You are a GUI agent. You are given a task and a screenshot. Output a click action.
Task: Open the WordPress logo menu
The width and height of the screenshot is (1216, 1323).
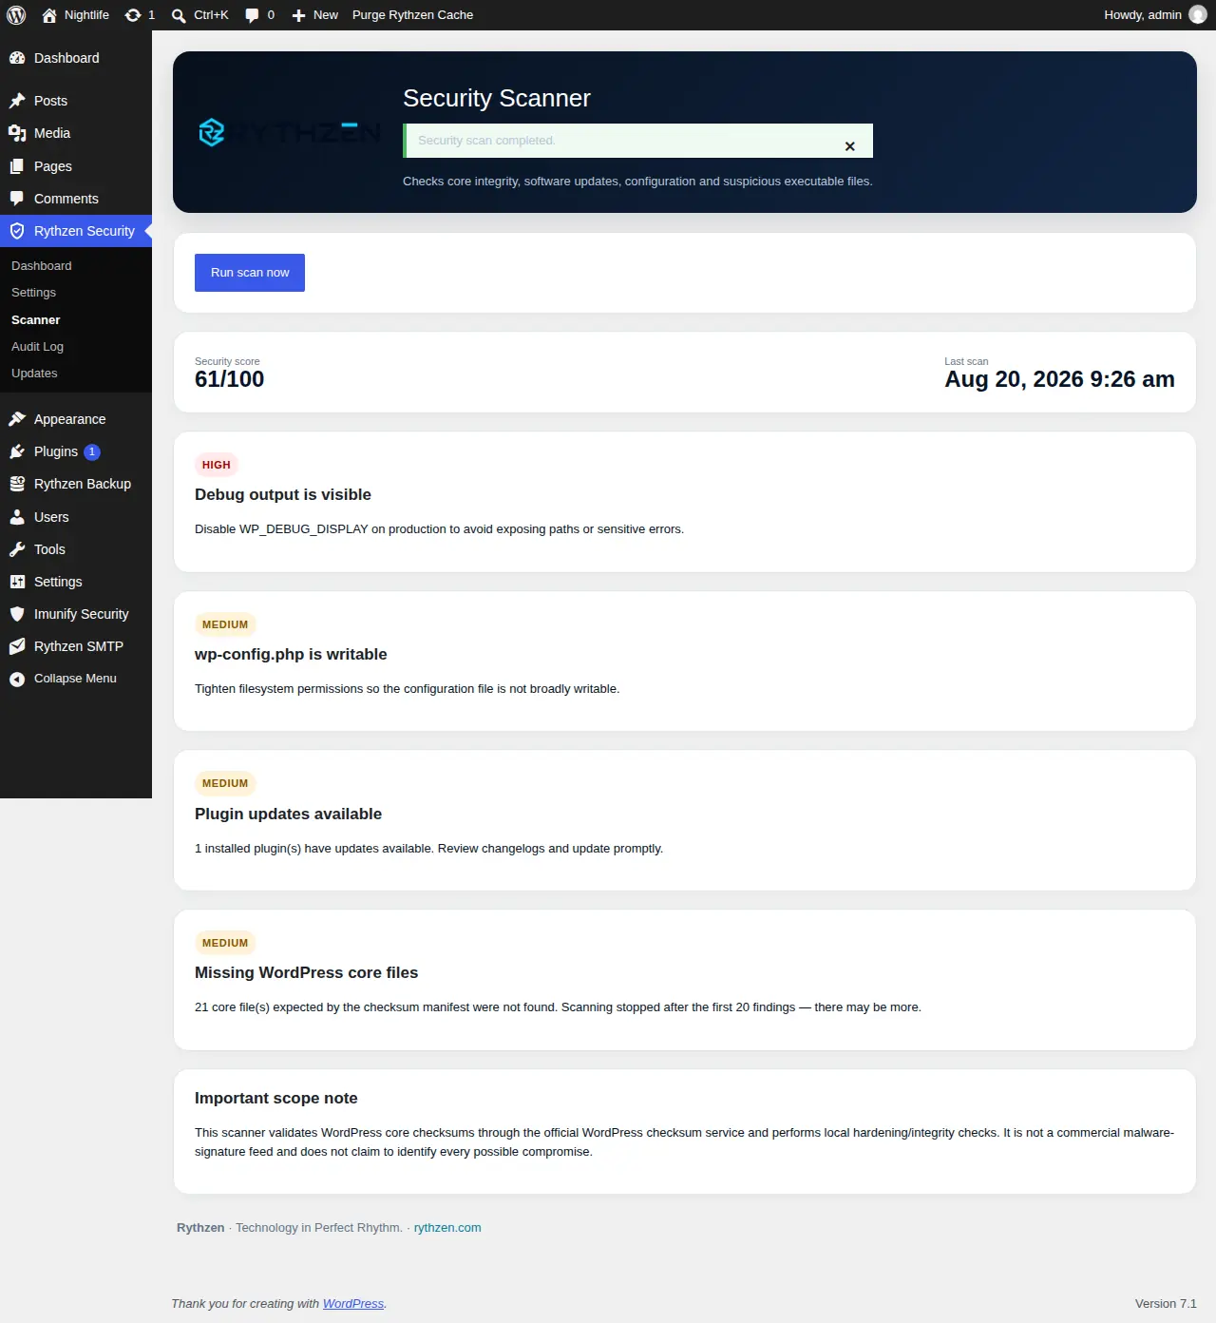tap(16, 15)
